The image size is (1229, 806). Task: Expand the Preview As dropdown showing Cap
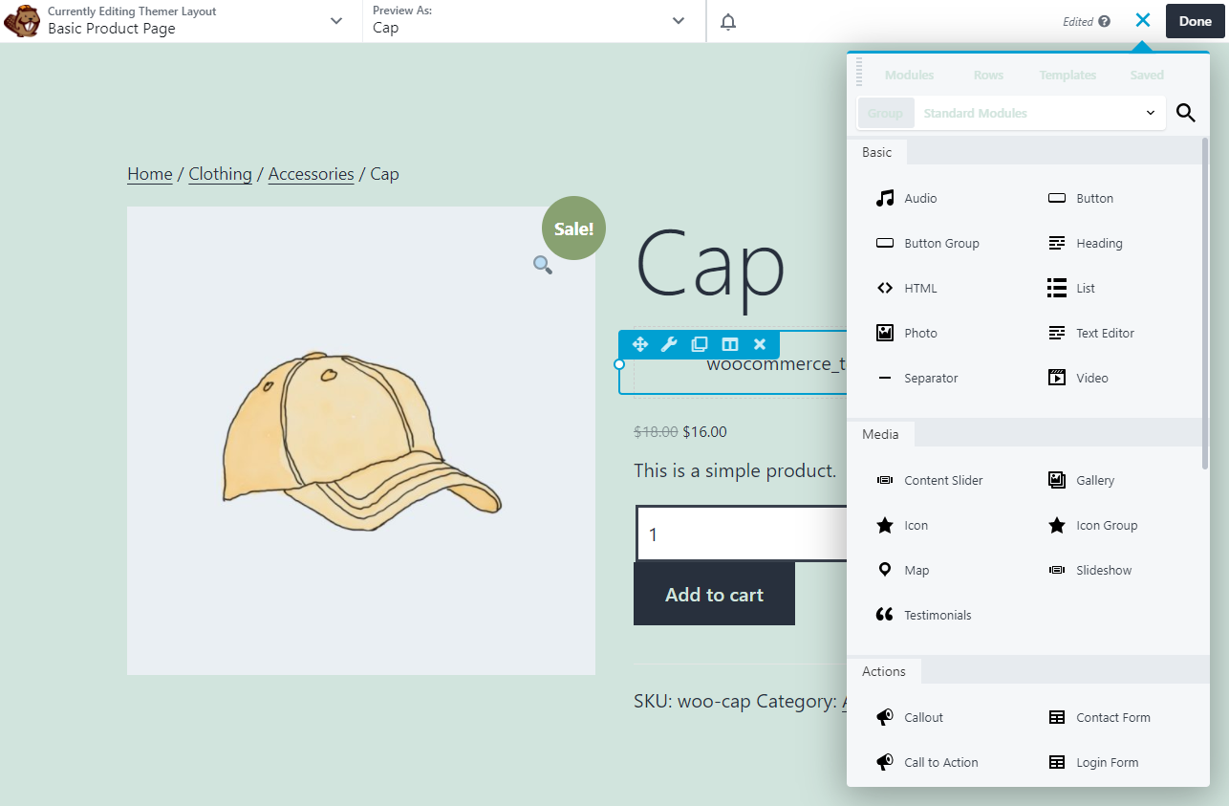678,20
